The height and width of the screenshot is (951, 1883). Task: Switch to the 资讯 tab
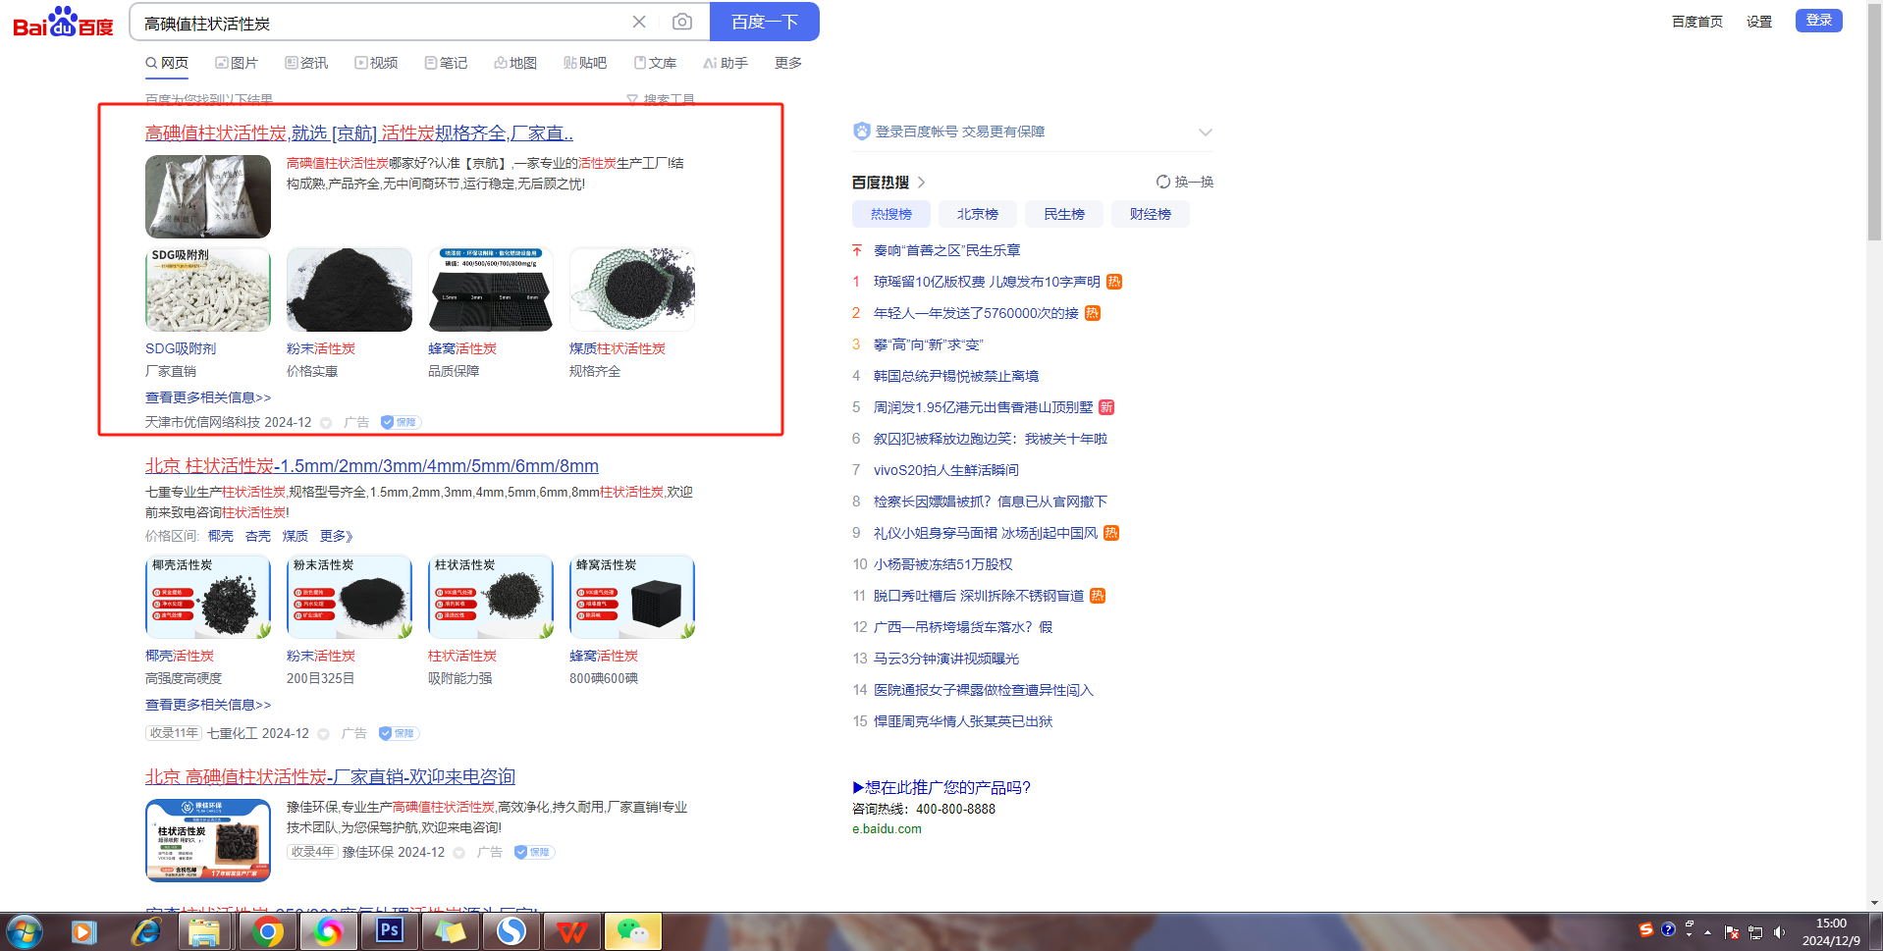point(306,63)
